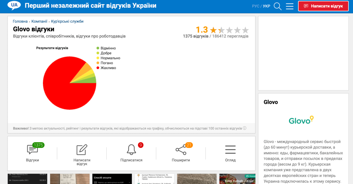This screenshot has width=353, height=184.
Task: Click the yellow Нормально legend dot
Action: 98,58
